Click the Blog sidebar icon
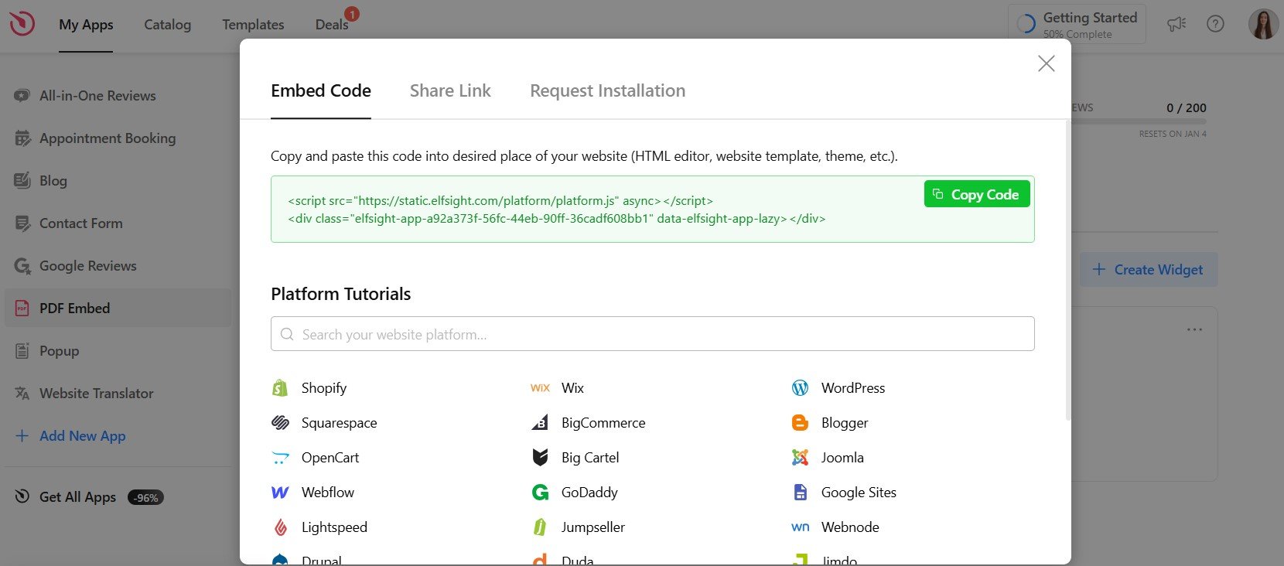 coord(22,181)
